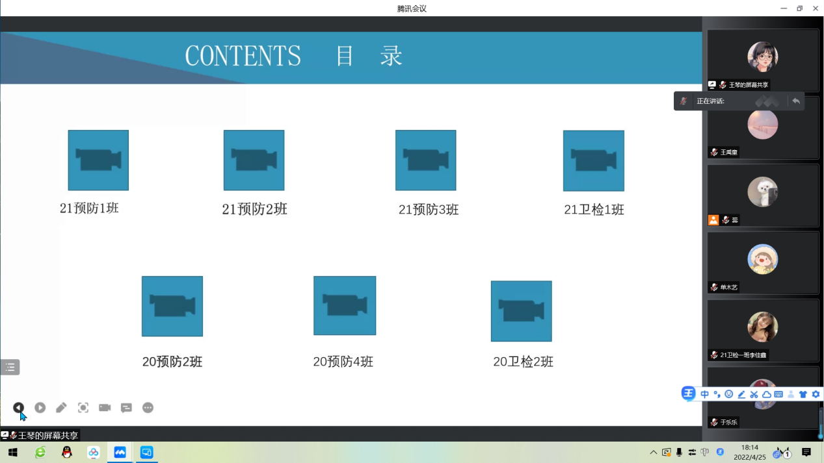The image size is (824, 463).
Task: Click the scissors screenshot tool in IME toolbar
Action: coord(754,394)
